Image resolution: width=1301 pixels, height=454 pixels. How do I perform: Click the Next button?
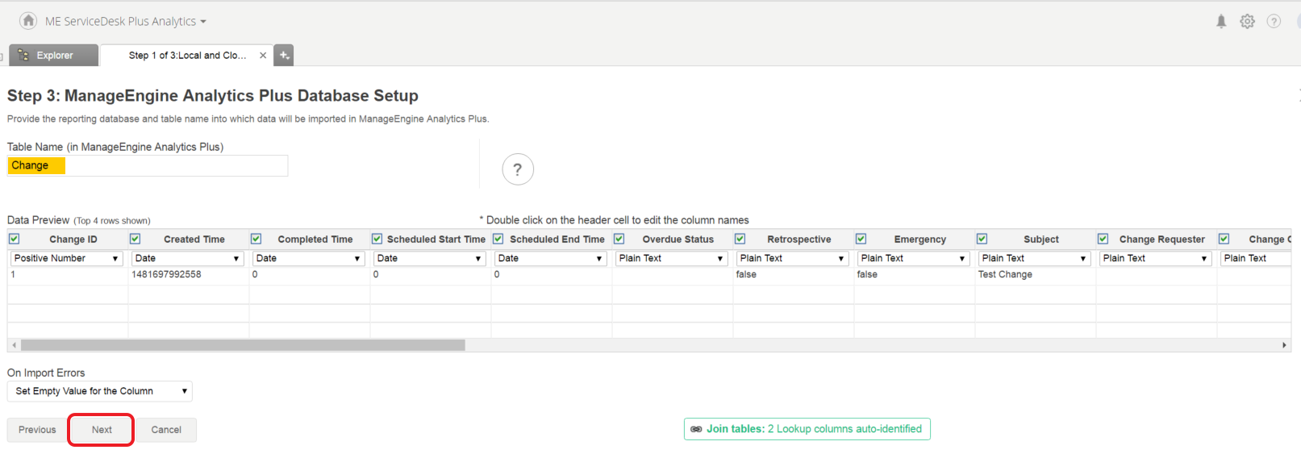[x=102, y=430]
